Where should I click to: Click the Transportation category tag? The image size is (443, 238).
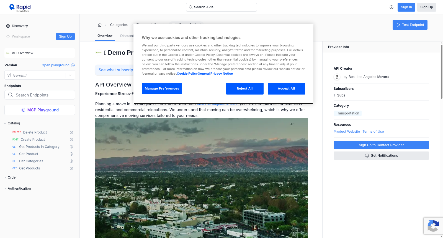(x=347, y=113)
